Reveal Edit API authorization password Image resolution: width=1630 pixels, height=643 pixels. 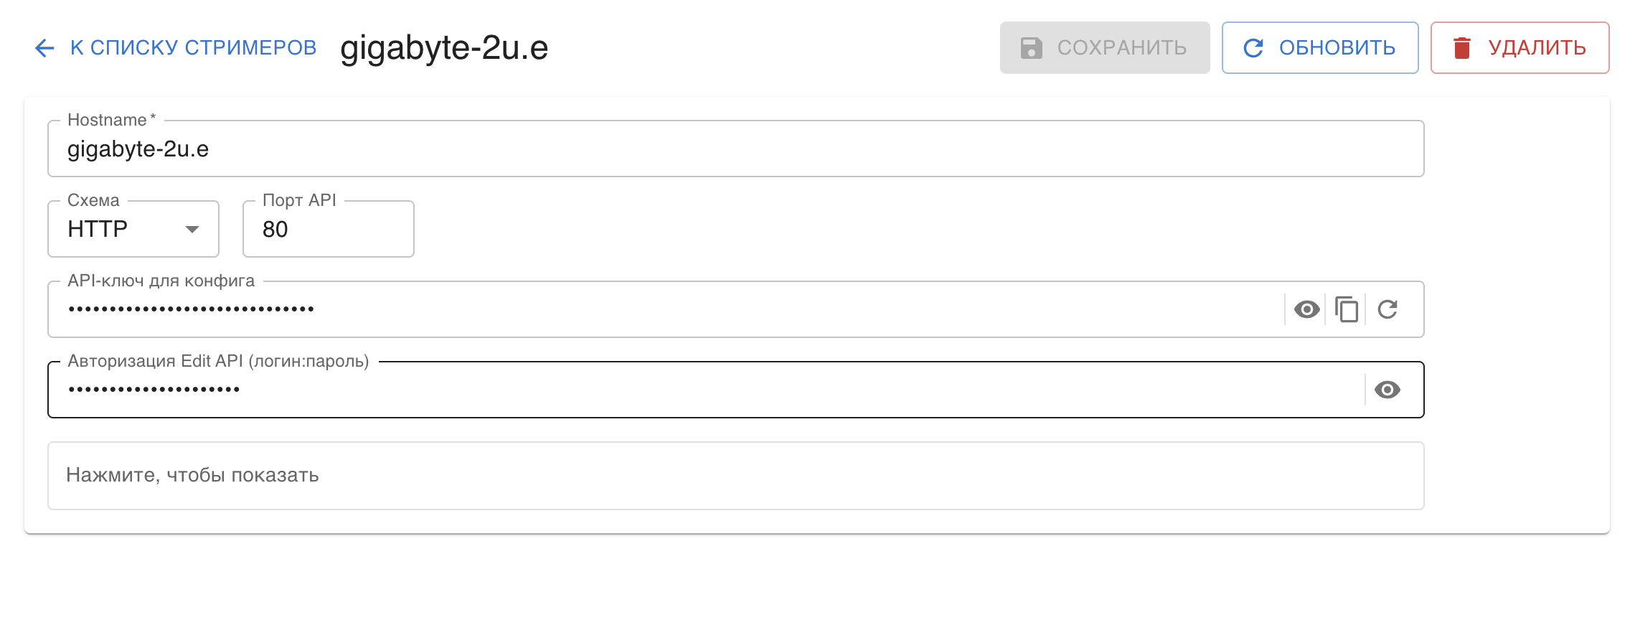pos(1387,390)
